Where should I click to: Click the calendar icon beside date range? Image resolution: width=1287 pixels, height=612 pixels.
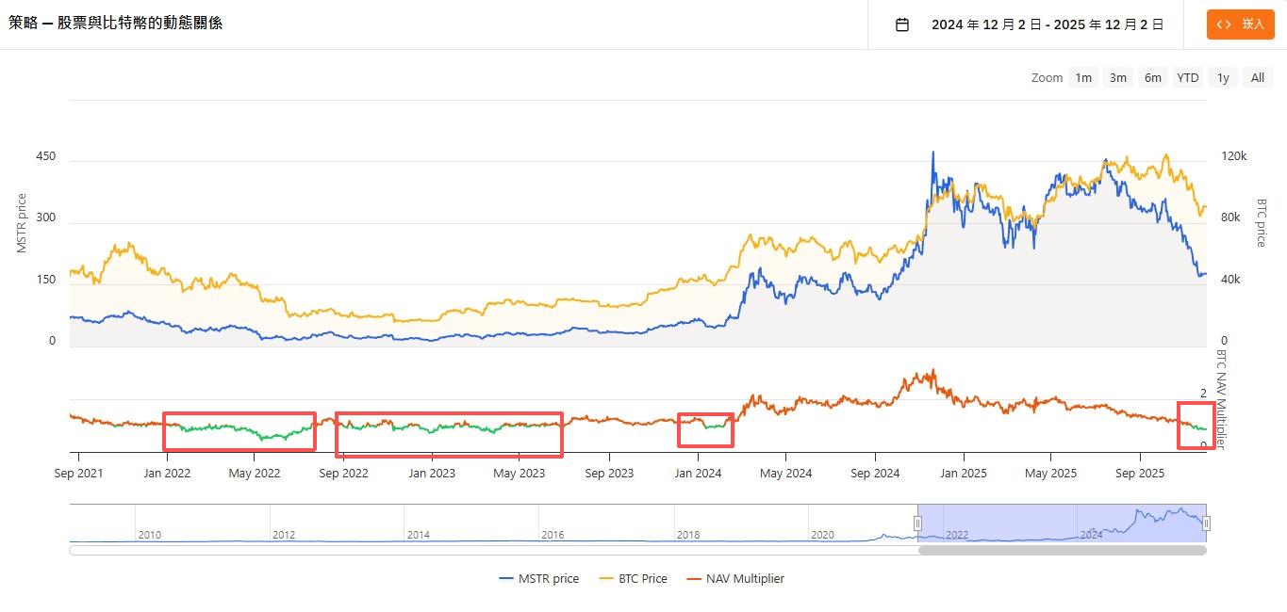pos(902,24)
